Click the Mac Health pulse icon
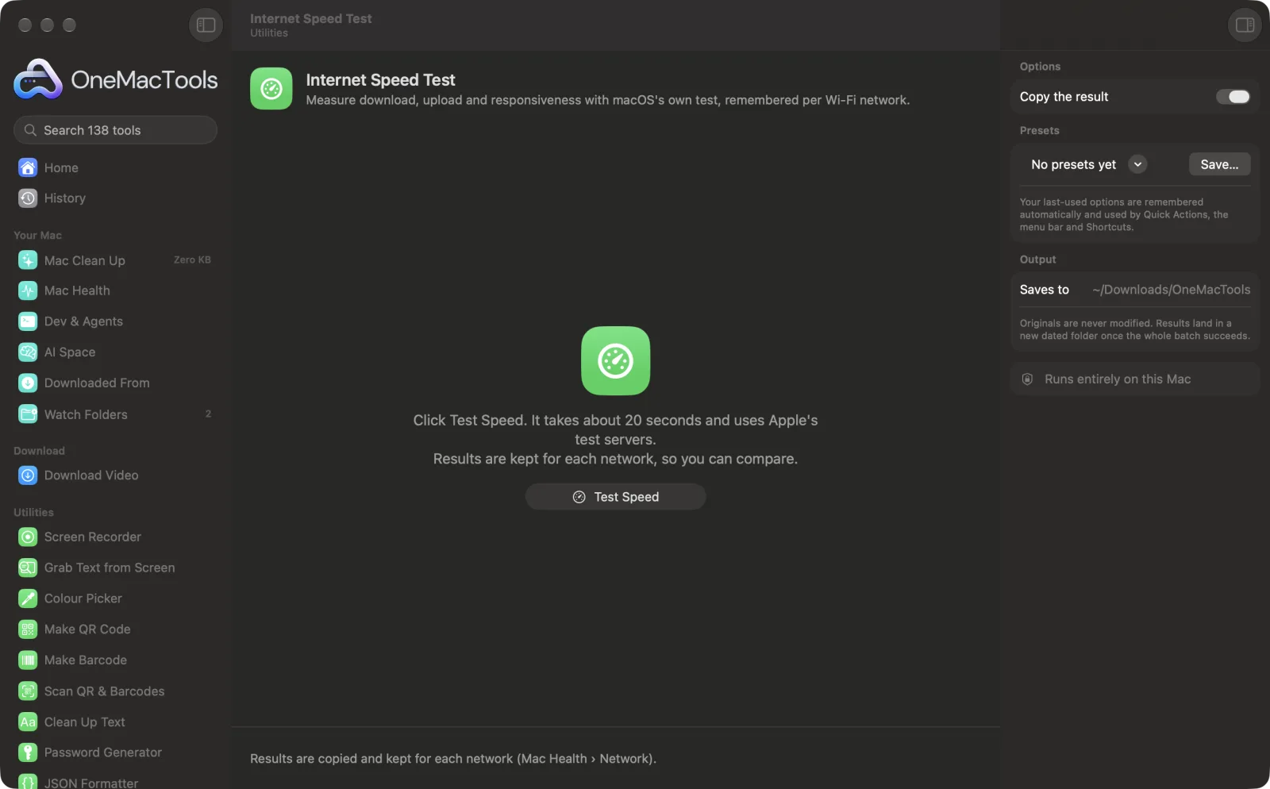 (28, 291)
